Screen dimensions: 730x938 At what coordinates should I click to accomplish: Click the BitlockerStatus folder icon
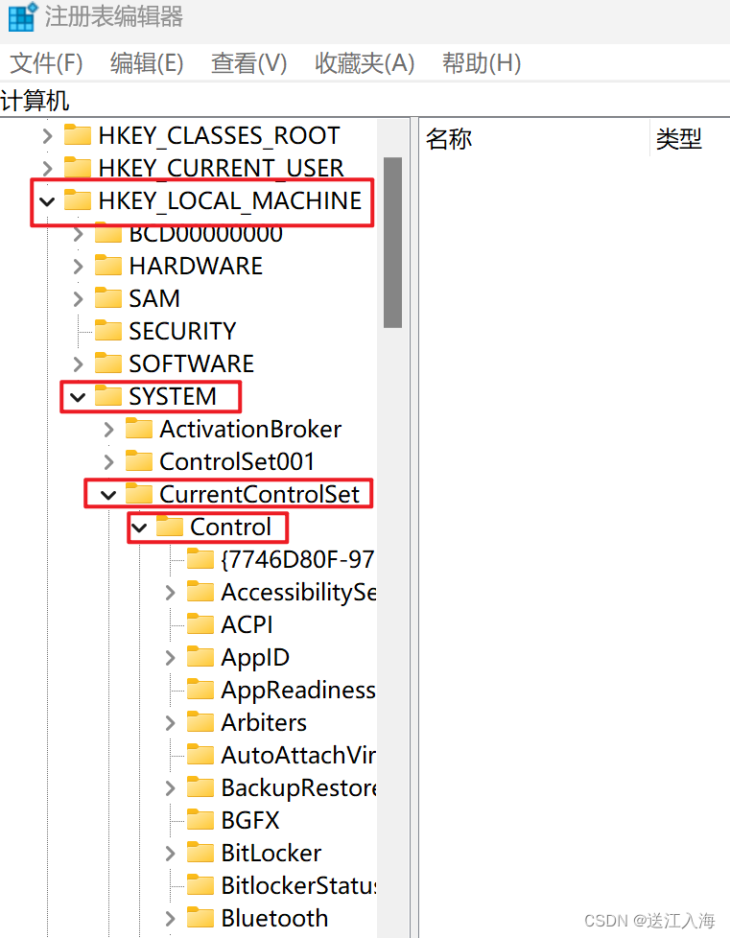[200, 884]
